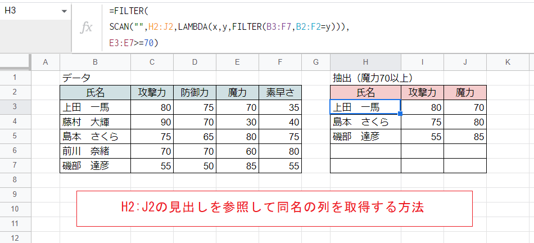Click cell F4 with value 40
The image size is (534, 243).
280,121
